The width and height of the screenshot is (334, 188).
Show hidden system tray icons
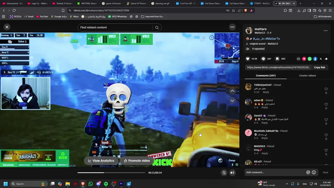(x=287, y=184)
